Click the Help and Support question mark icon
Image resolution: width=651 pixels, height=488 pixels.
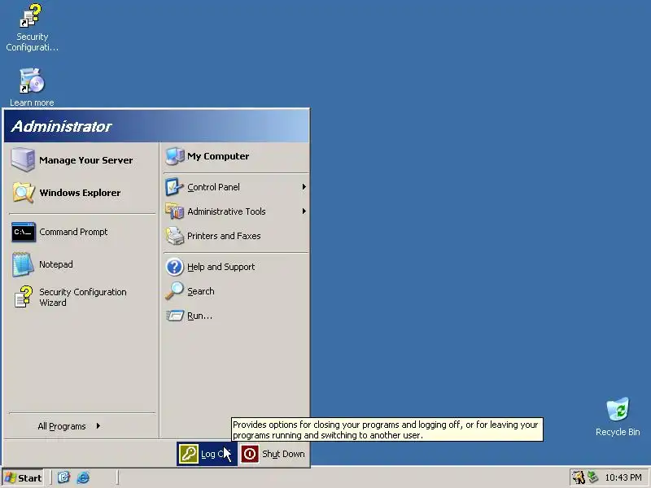[x=174, y=267]
